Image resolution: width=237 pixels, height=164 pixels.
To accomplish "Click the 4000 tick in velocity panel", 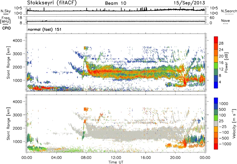I will (x=17, y=102).
